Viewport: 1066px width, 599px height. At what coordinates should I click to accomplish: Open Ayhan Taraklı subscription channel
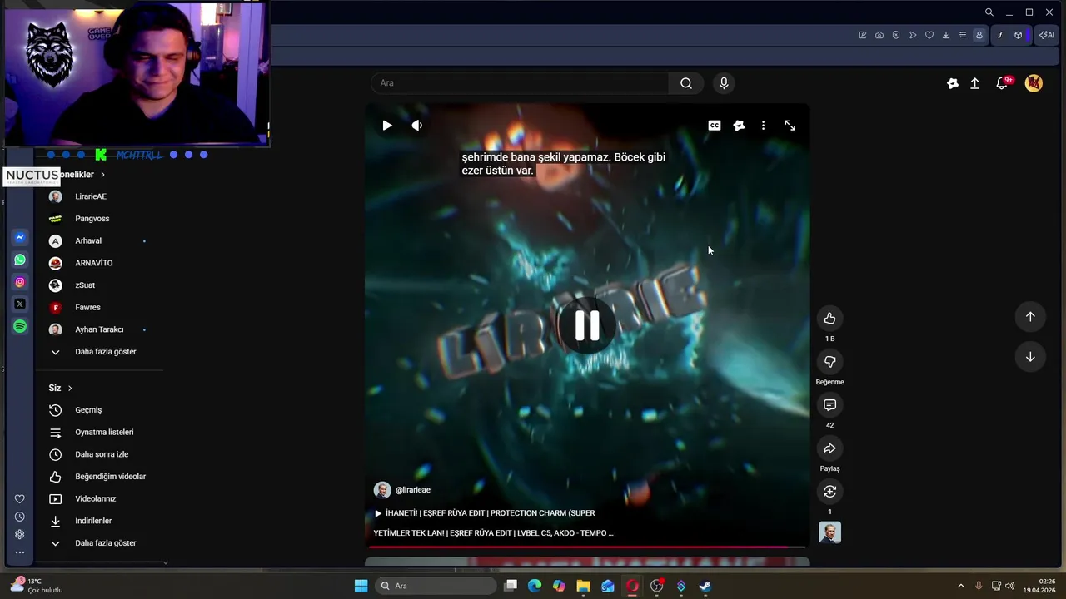tap(98, 329)
